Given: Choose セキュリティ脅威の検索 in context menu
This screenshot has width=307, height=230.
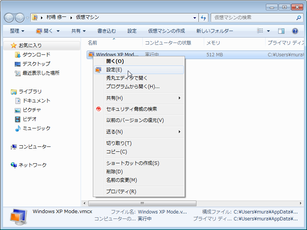Looking at the screenshot, I should click(x=139, y=109).
